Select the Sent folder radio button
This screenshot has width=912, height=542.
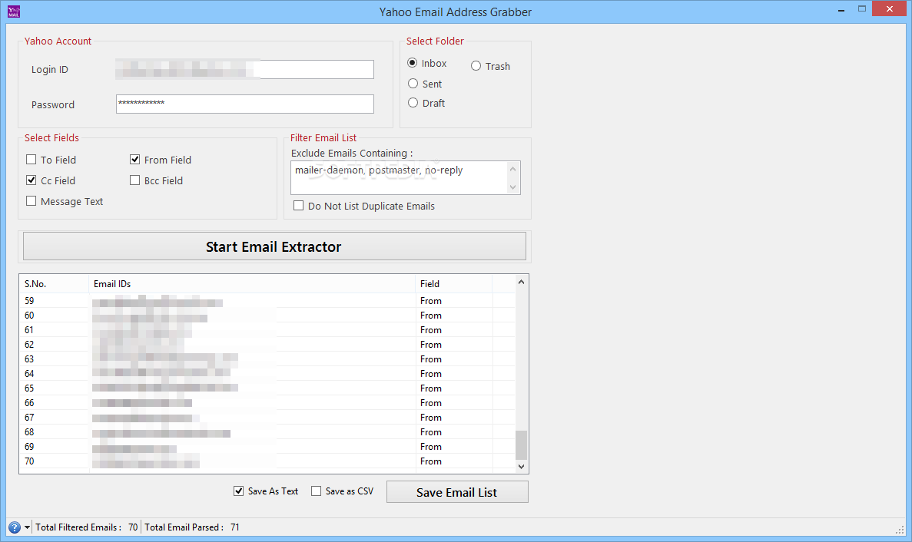click(x=413, y=84)
